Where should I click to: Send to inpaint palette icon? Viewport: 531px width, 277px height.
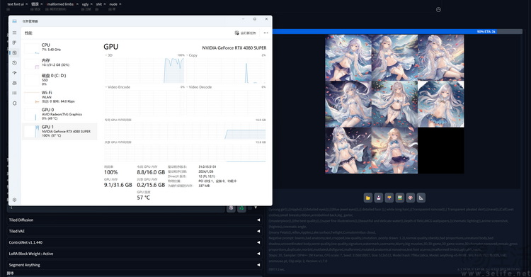pyautogui.click(x=411, y=198)
